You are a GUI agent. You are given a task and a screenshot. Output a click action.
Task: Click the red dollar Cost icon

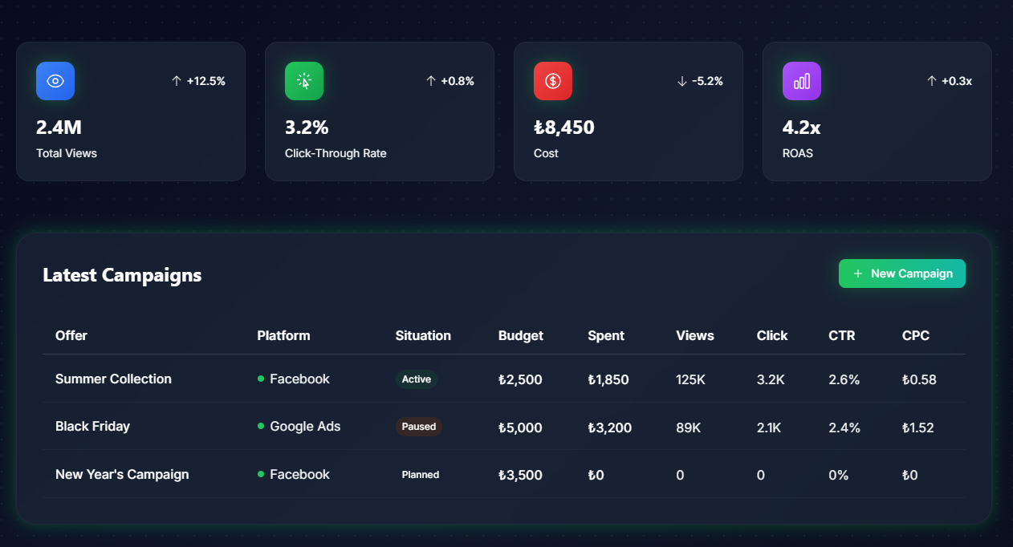(x=553, y=81)
